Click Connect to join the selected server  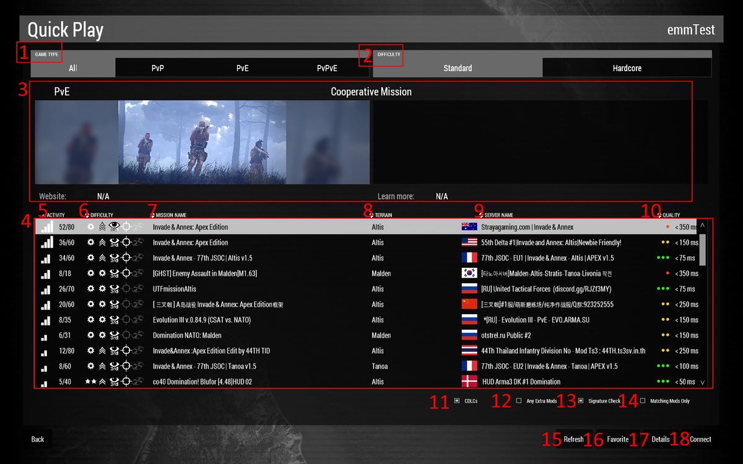700,439
